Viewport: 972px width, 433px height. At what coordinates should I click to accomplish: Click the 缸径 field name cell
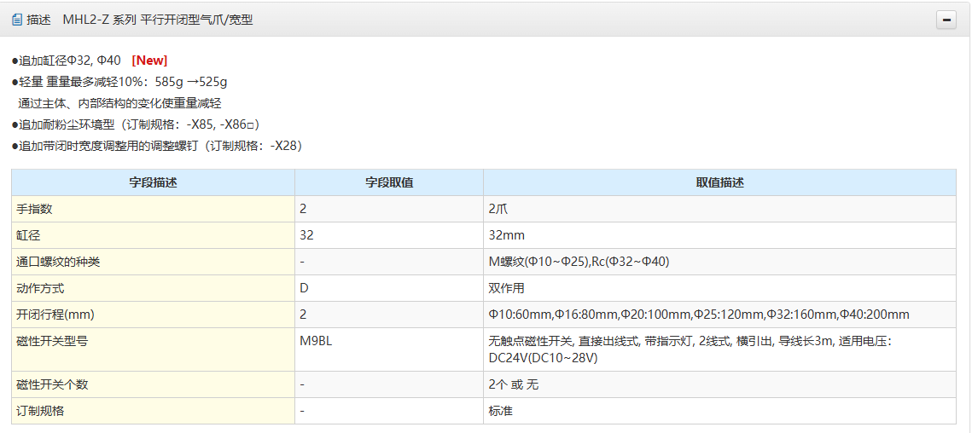coord(29,235)
